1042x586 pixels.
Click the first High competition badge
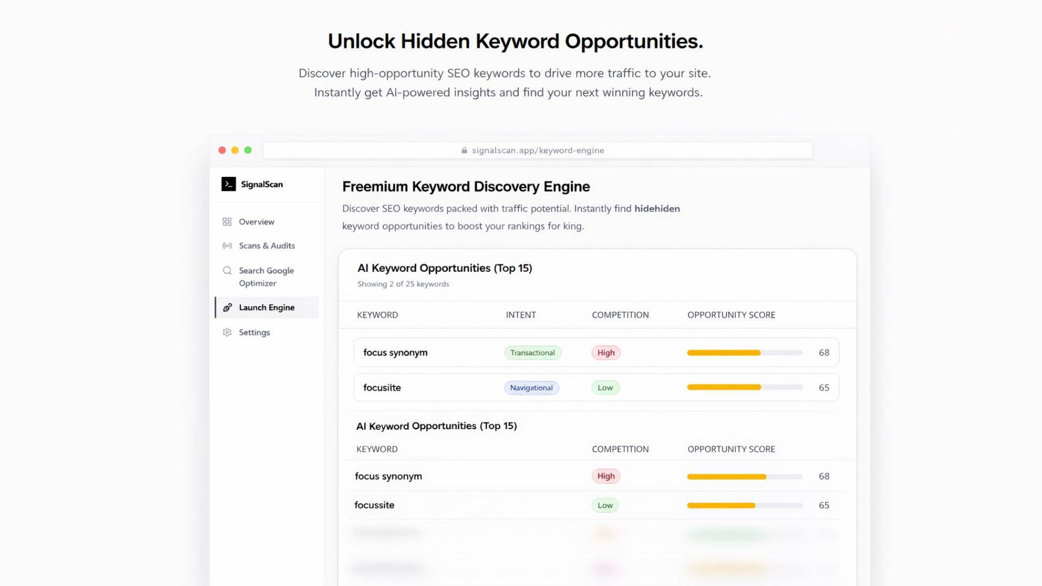tap(606, 353)
